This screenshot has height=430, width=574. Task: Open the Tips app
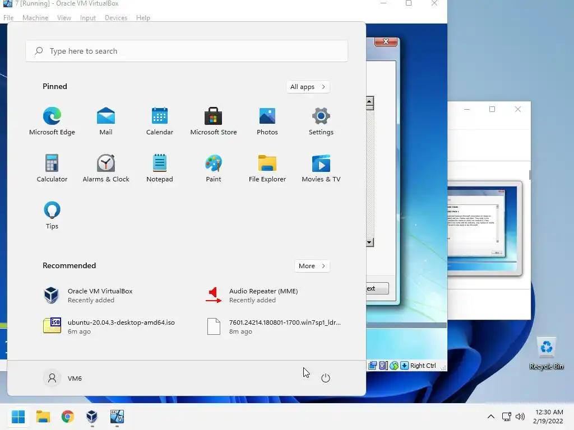click(x=52, y=216)
